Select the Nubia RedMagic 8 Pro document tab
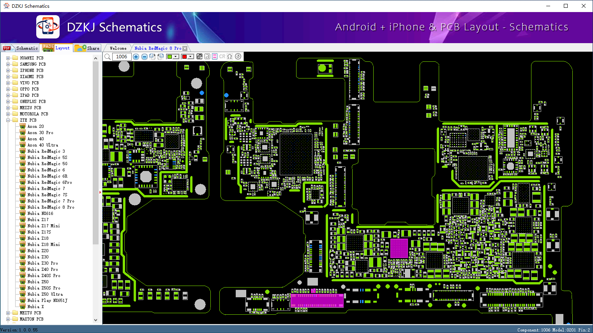593x333 pixels. point(158,48)
